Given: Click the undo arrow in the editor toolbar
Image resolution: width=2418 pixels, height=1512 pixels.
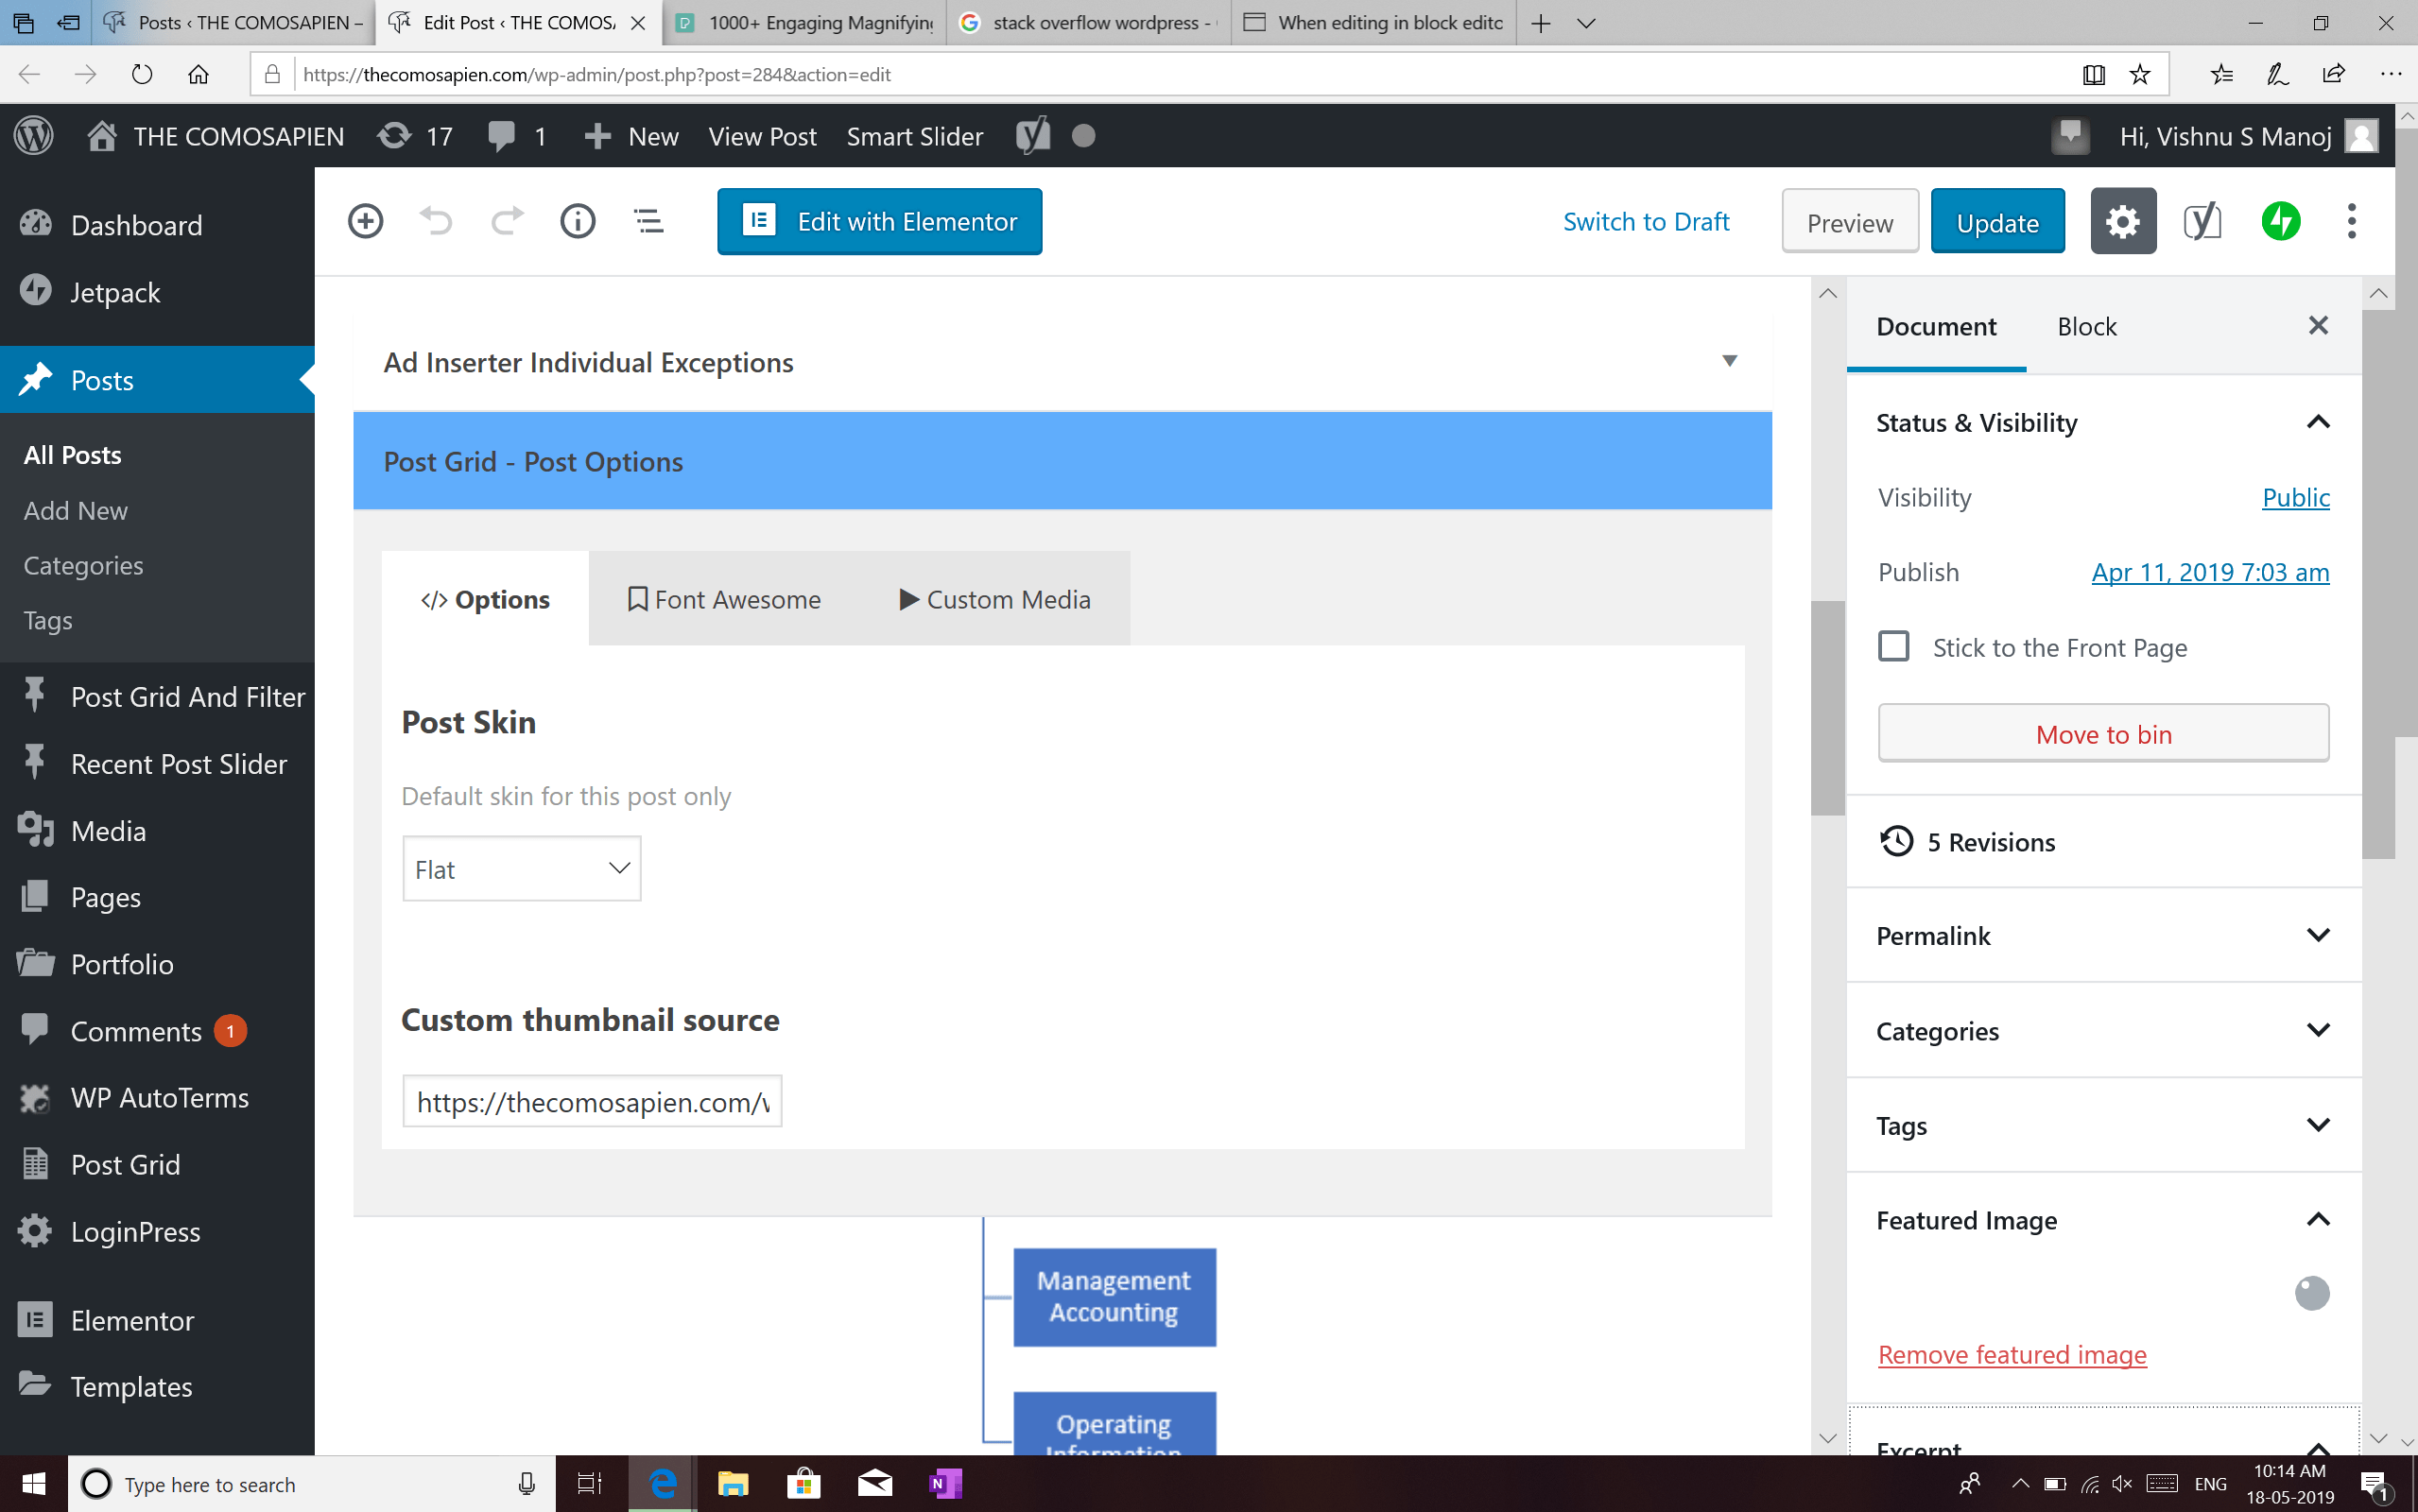Looking at the screenshot, I should point(435,221).
